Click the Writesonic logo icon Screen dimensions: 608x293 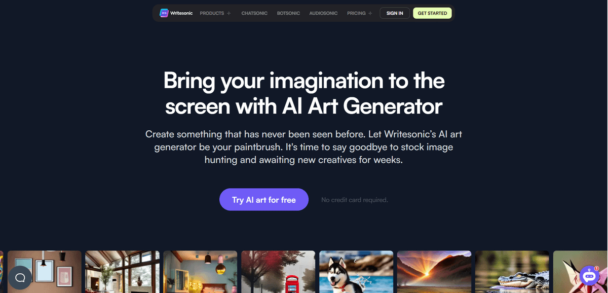click(x=164, y=13)
